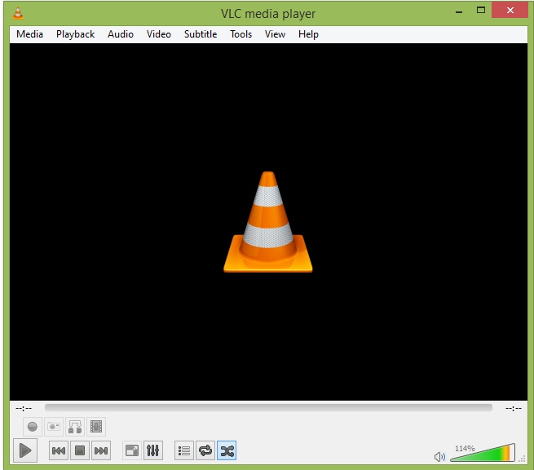Screen dimensions: 534x470
Task: Show extended settings equalizer icon
Action: [153, 450]
